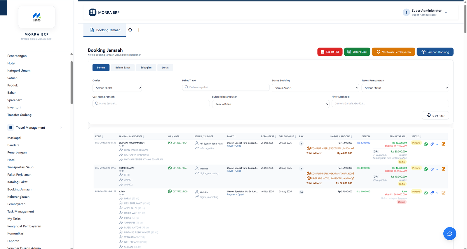The image size is (467, 249).
Task: Expand row options chevron for LISTYANI KUSSUMARTUTI
Action: pyautogui.click(x=437, y=144)
